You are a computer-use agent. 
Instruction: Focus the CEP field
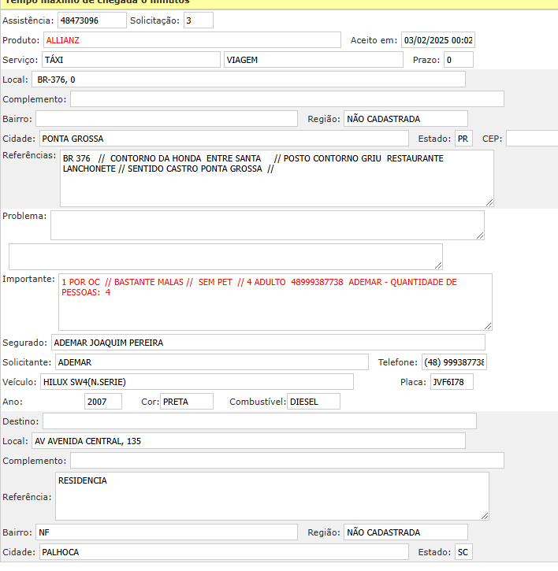(x=531, y=139)
